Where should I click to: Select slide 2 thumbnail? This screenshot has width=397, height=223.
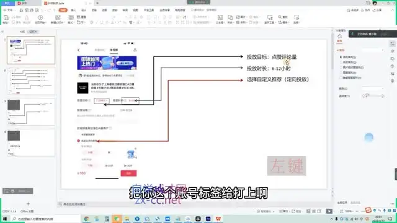(x=31, y=81)
